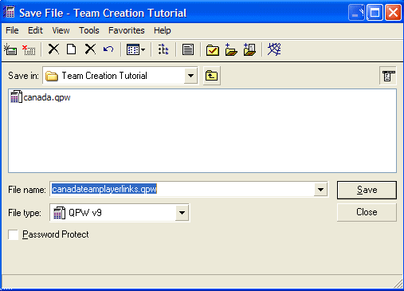
Task: Click the Add to Favorites folder icon
Action: coord(231,49)
